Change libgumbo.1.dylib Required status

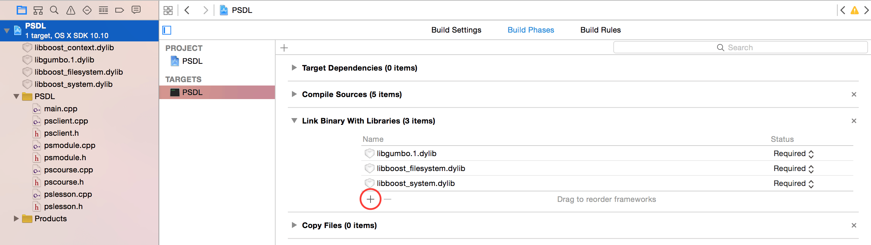click(x=793, y=154)
